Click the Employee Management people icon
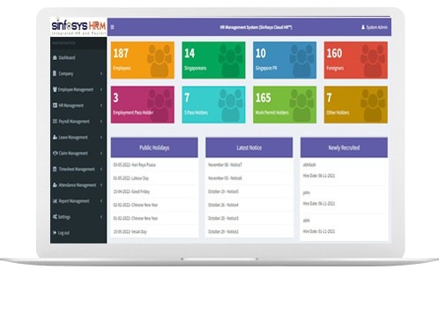Screen dimensions: 439x322 55,89
